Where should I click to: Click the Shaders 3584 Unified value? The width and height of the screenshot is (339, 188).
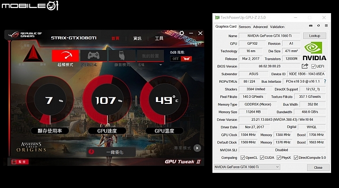[x=256, y=89]
